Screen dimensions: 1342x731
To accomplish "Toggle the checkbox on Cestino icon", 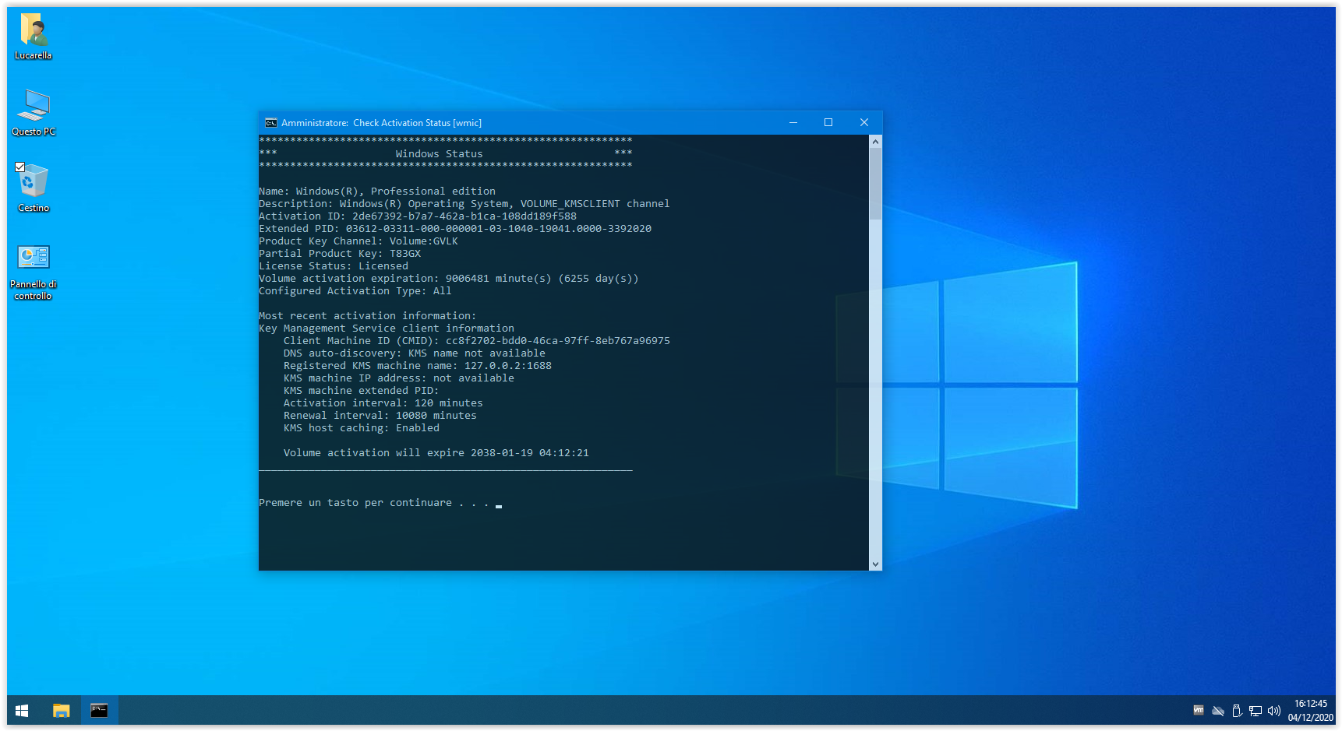I will 20,167.
